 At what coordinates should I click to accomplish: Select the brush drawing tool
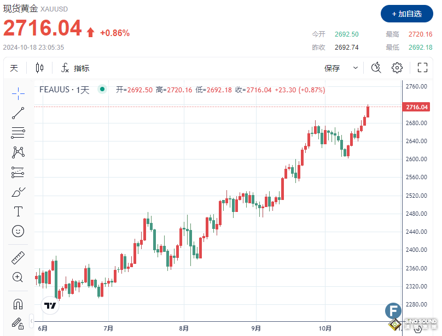[x=18, y=191]
